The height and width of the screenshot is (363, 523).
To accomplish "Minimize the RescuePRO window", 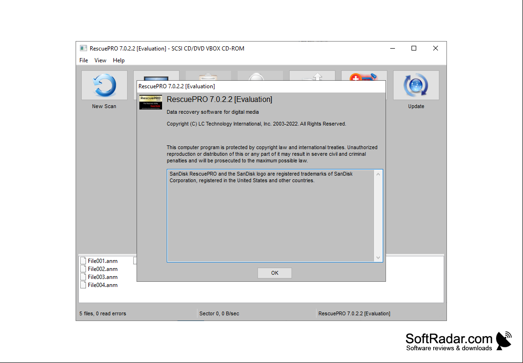I will [393, 48].
